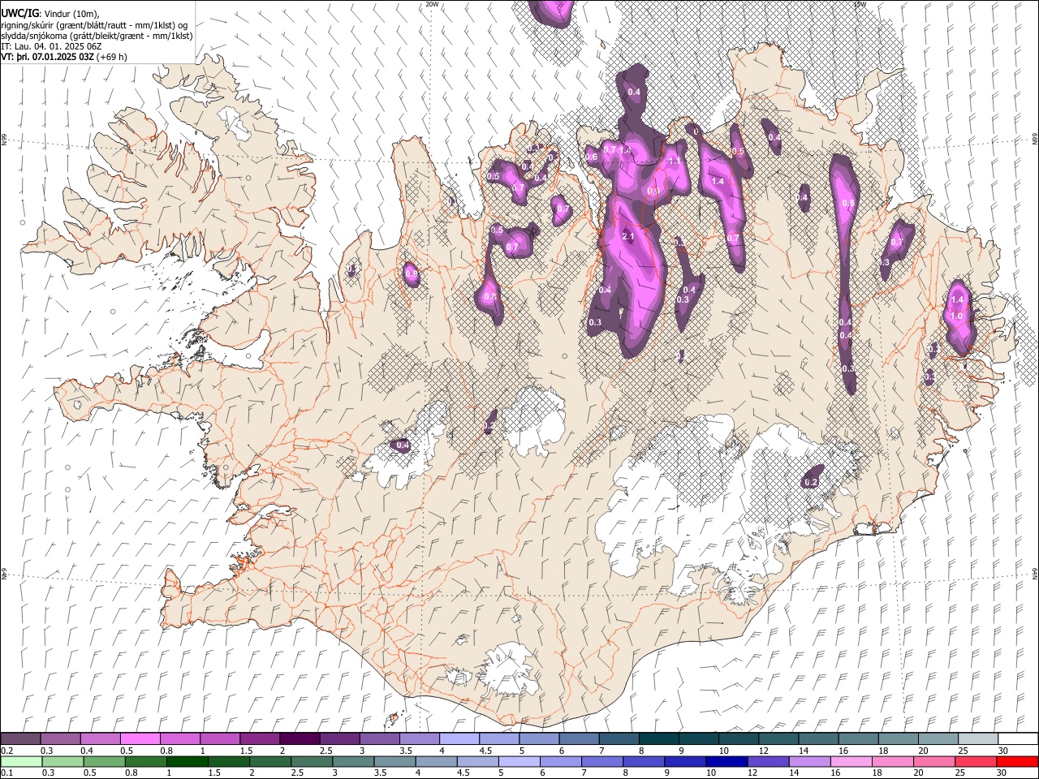Click the 'rigning/skúrir' legend description line
This screenshot has width=1039, height=779.
pos(95,25)
